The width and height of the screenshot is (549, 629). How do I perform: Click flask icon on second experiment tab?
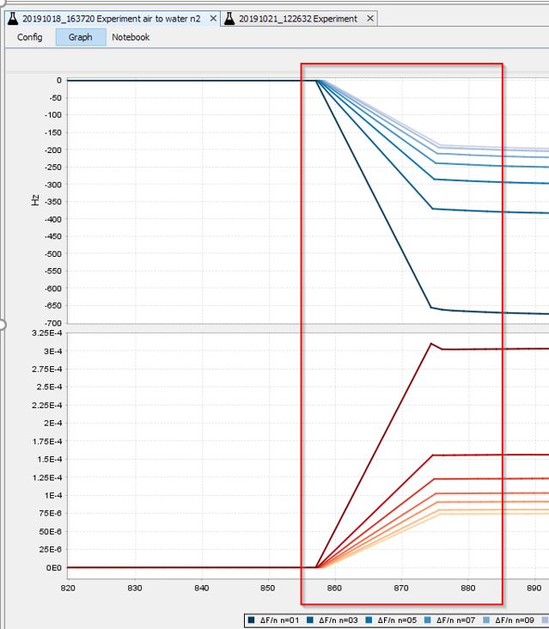click(229, 18)
